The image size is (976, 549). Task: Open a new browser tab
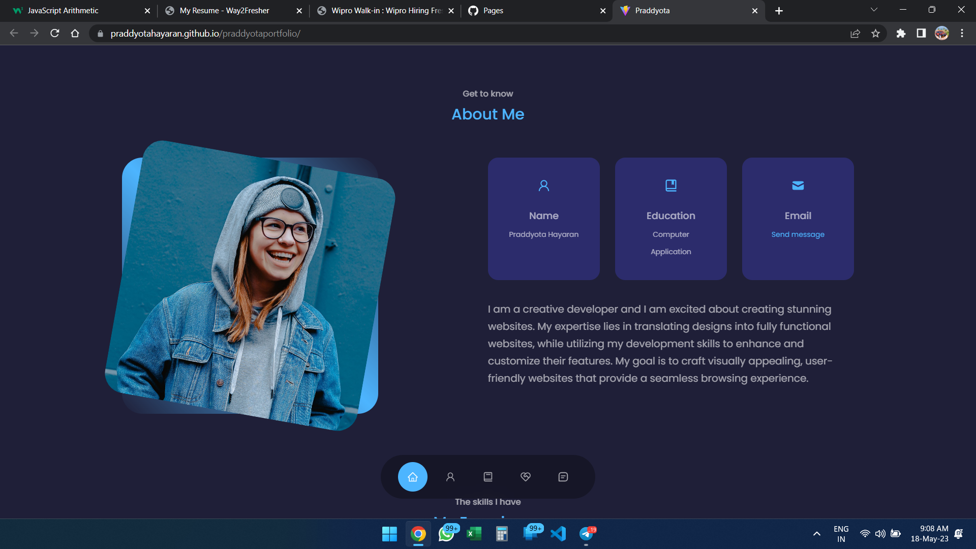tap(779, 11)
